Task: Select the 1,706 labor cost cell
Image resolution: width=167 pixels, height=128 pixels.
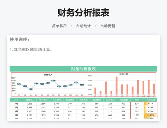Action: (56, 108)
